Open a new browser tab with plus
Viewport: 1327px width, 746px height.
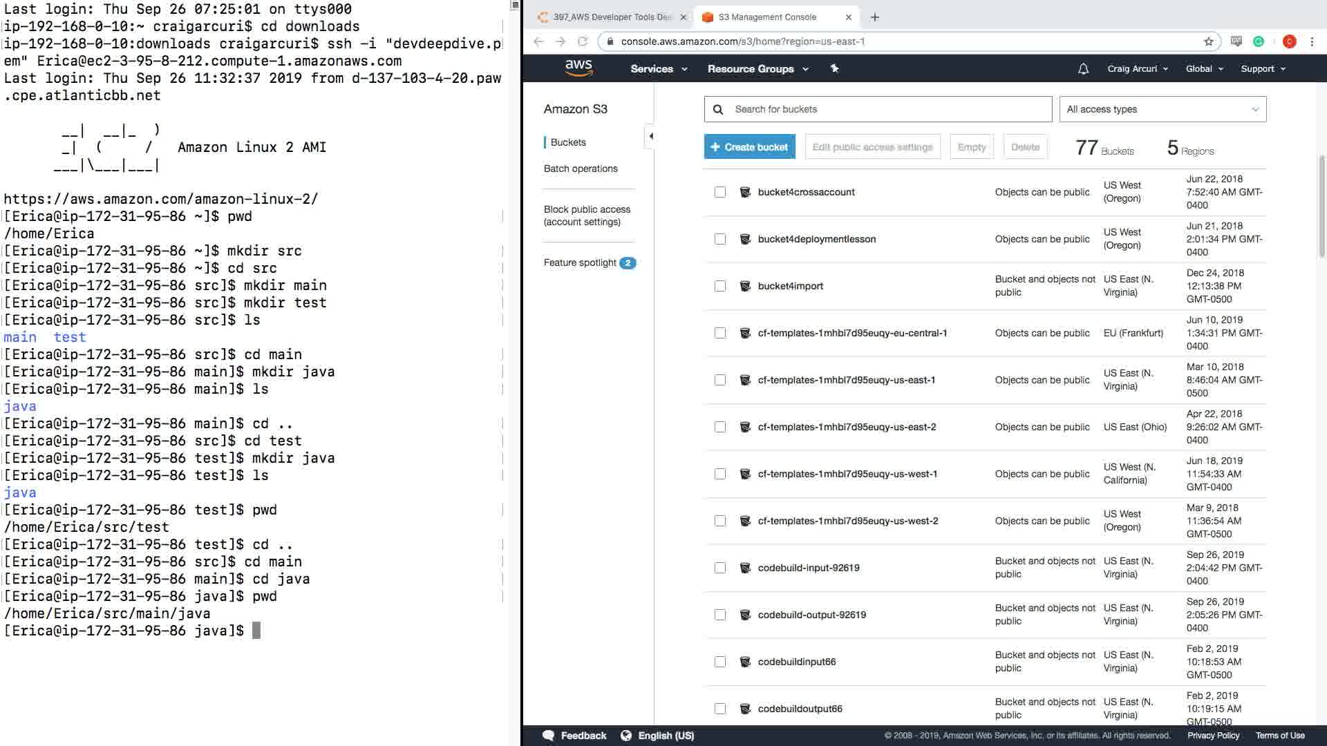coord(875,17)
